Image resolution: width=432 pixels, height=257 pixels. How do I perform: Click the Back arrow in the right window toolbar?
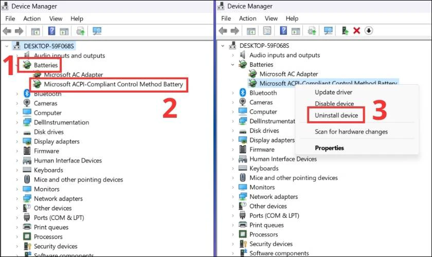[223, 30]
